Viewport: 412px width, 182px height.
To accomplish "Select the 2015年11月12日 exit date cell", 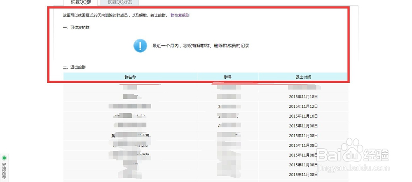I will (x=303, y=106).
